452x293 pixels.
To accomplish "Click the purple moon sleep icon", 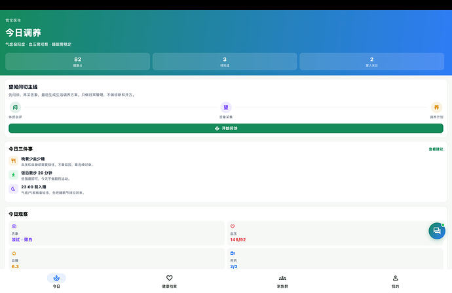I will pos(14,189).
